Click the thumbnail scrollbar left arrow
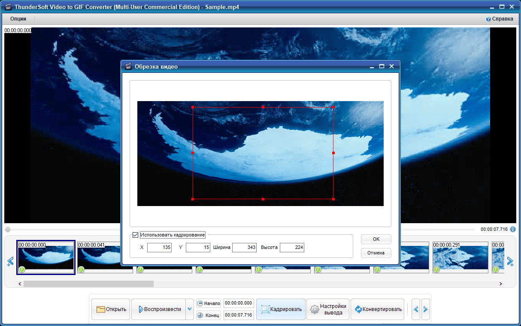This screenshot has width=521, height=326. [20, 284]
